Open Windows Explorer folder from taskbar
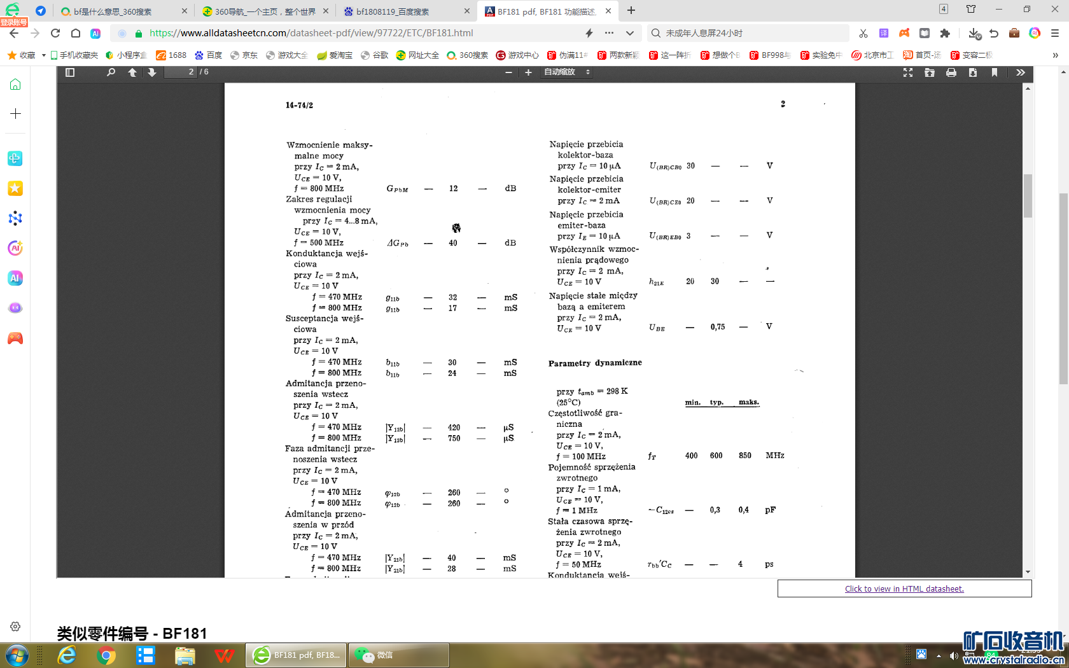This screenshot has height=668, width=1069. [185, 655]
